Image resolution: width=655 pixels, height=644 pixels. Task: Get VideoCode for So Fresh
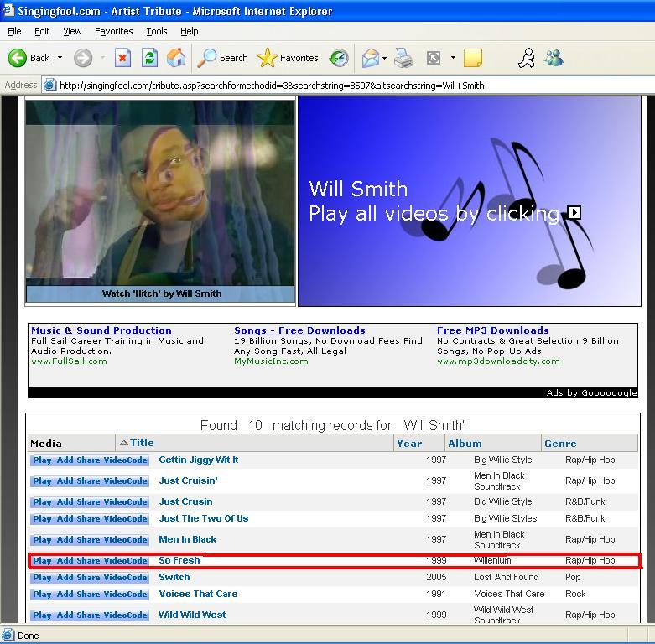(125, 560)
